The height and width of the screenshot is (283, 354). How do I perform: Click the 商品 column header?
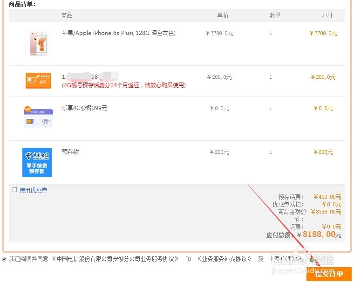point(67,15)
